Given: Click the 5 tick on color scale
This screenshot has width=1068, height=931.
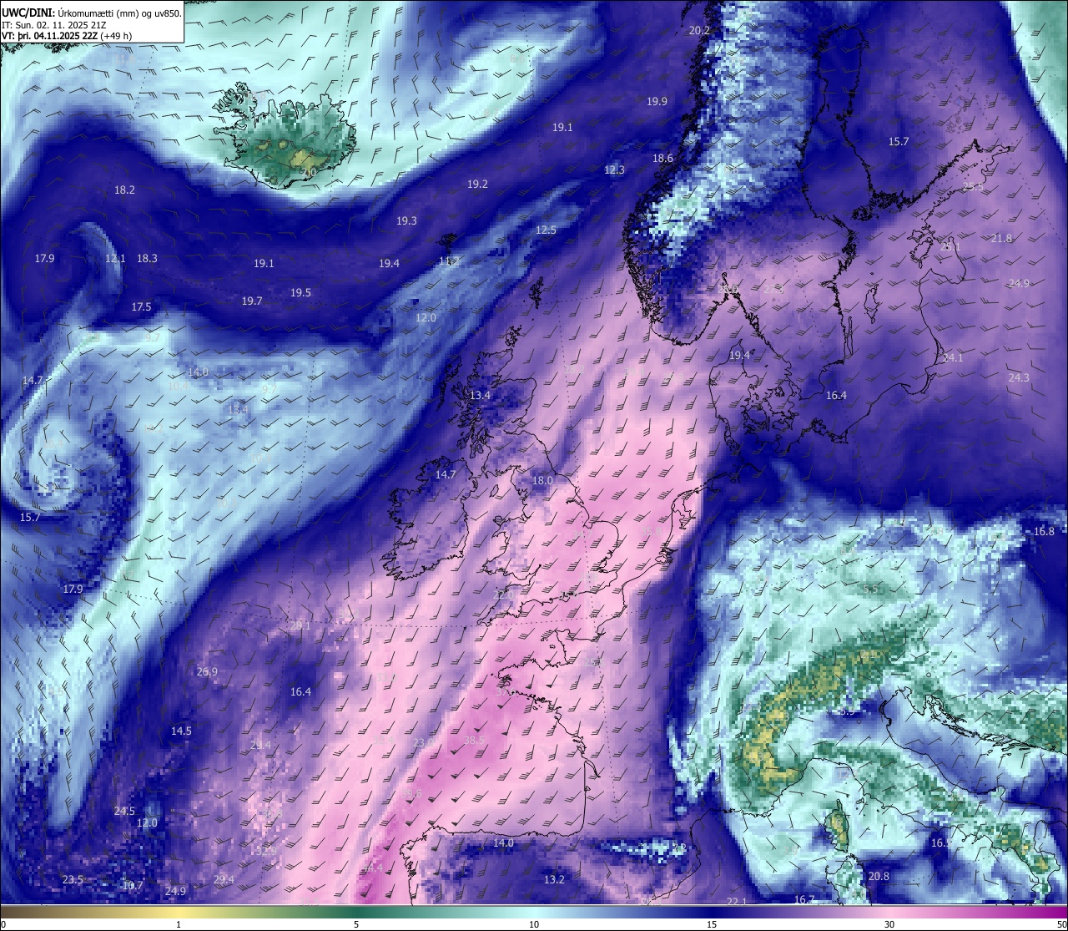Looking at the screenshot, I should (x=356, y=924).
